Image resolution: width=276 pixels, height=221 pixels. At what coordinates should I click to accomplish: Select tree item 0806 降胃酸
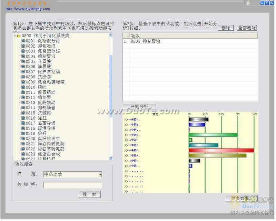pyautogui.click(x=38, y=67)
